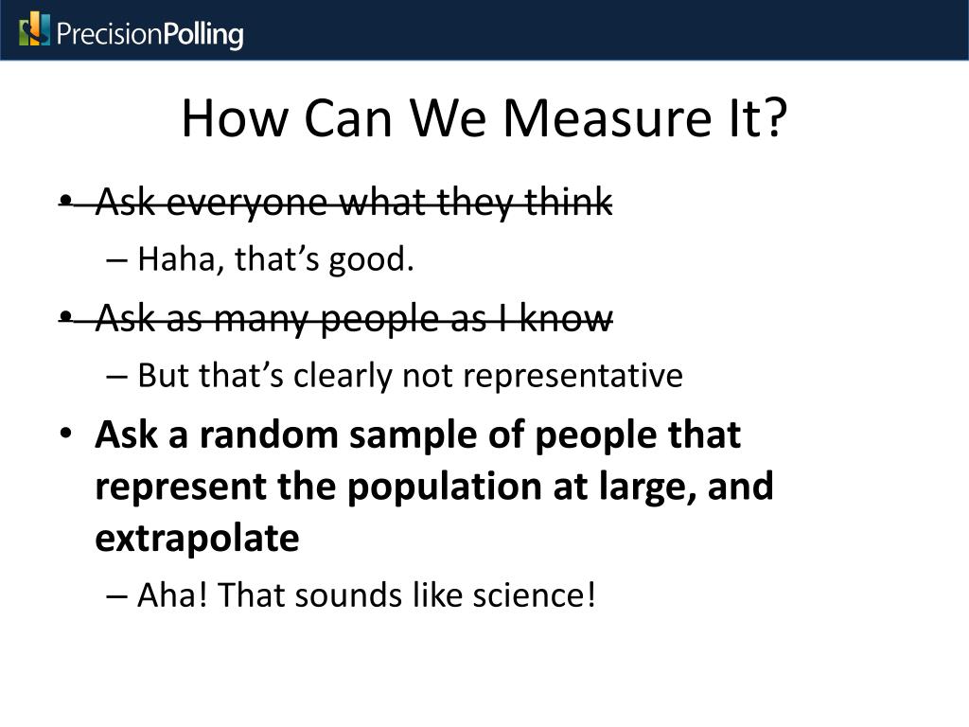
Task: Select the slide title How Can We Measure It?
Action: click(484, 117)
